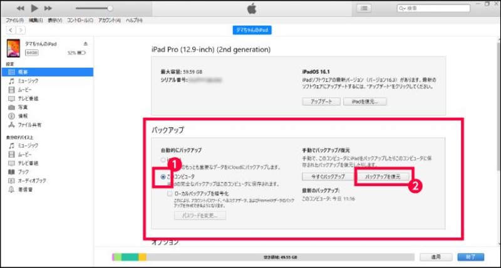Click the blue iPad device tab button

(x=253, y=30)
